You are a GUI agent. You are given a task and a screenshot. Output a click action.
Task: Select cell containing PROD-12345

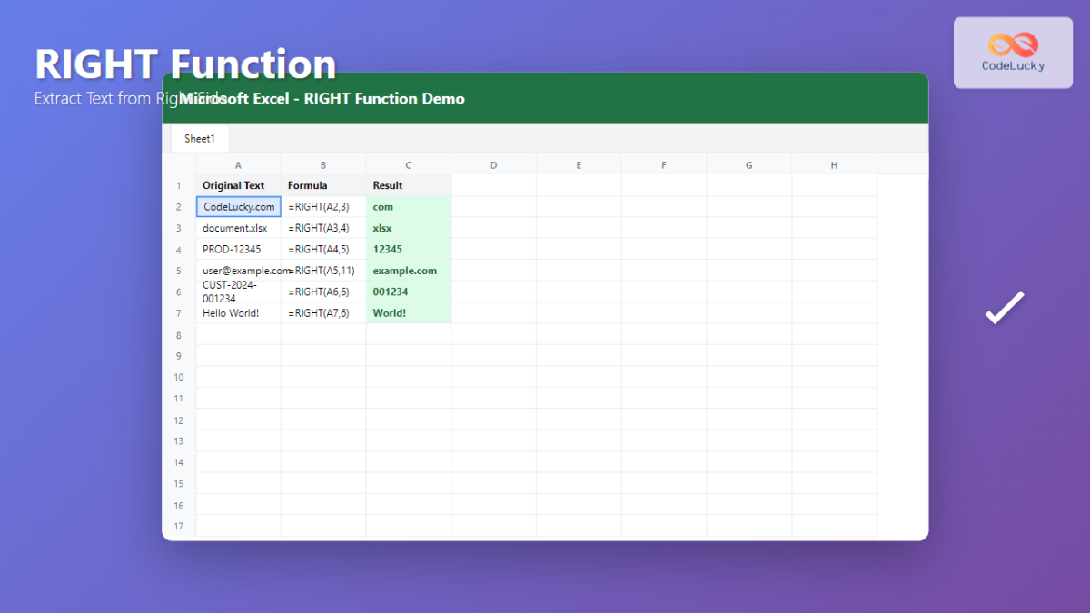tap(238, 249)
